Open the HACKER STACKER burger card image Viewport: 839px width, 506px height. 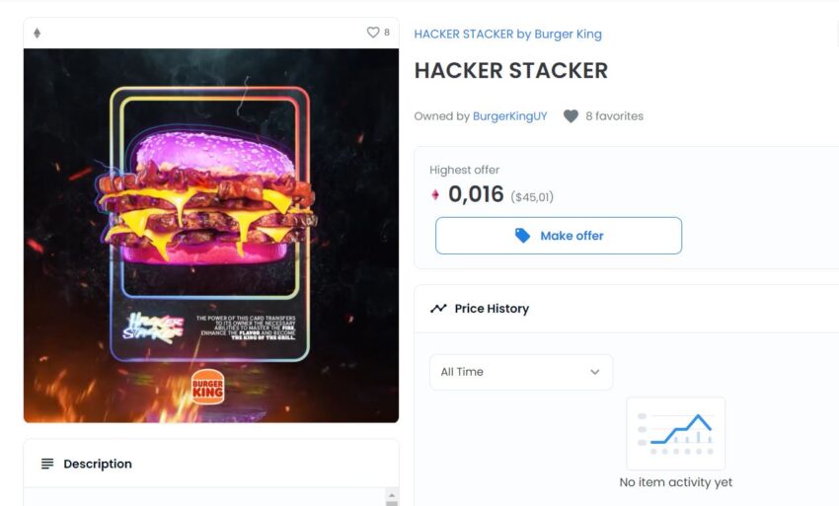point(211,236)
